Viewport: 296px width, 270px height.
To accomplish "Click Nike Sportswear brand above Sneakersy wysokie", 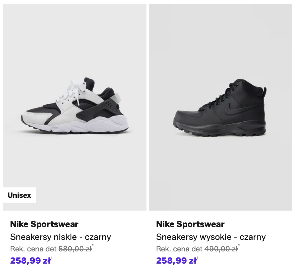I will point(190,224).
